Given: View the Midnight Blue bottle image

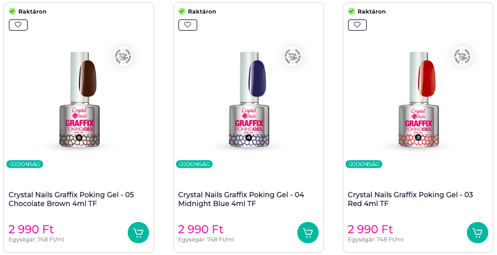Looking at the screenshot, I should pyautogui.click(x=248, y=99).
